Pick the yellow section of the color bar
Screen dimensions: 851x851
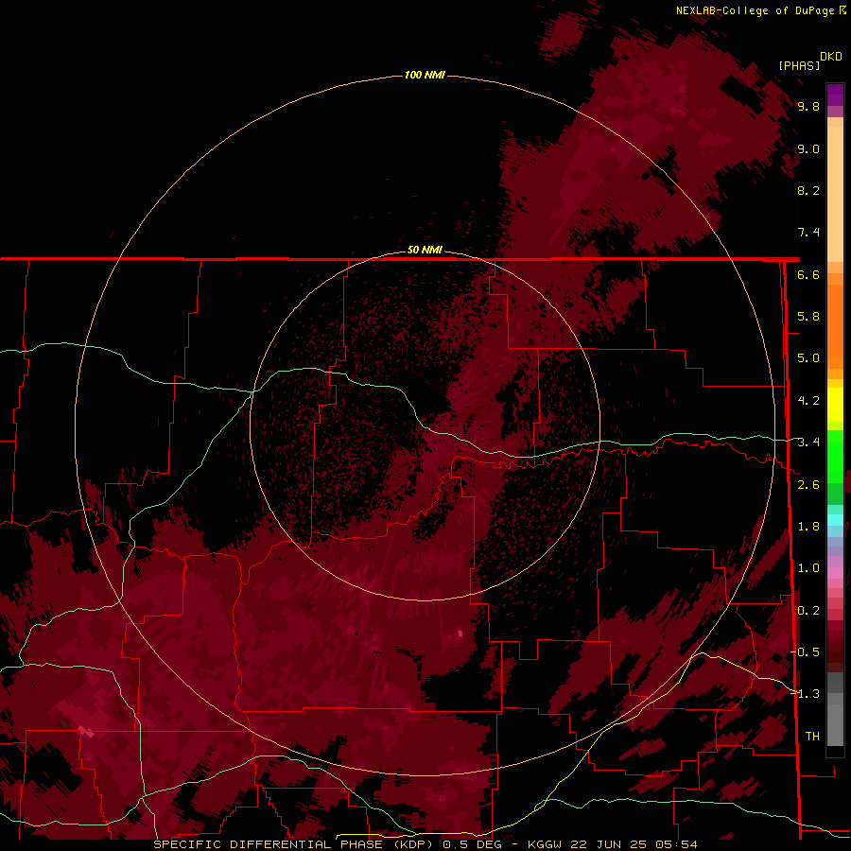tap(835, 405)
